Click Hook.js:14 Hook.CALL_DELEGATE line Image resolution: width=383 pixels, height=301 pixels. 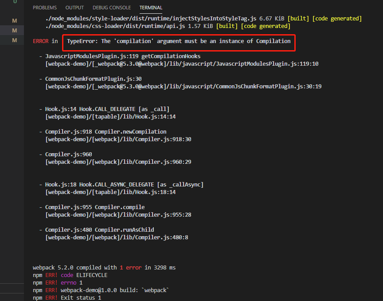click(x=107, y=109)
